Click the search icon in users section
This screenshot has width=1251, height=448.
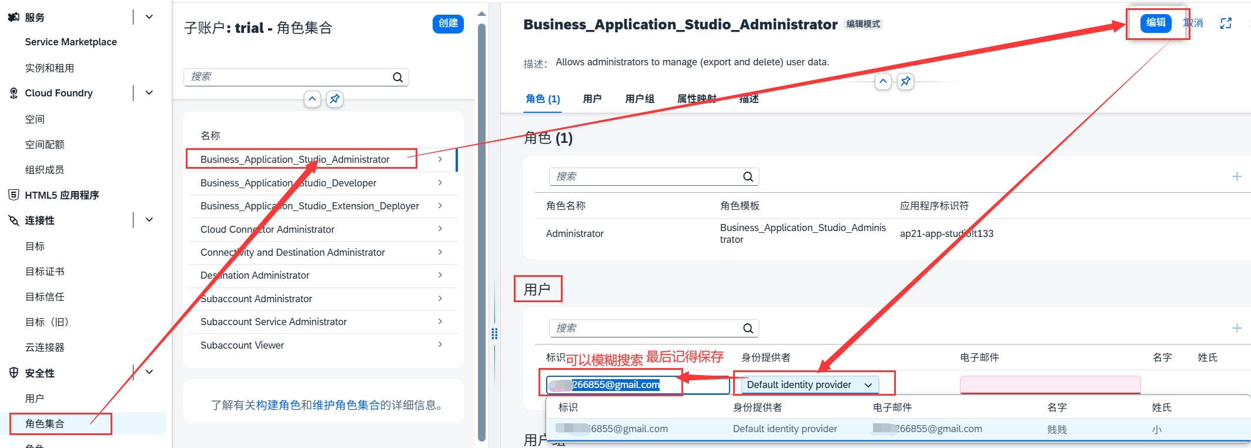coord(748,328)
